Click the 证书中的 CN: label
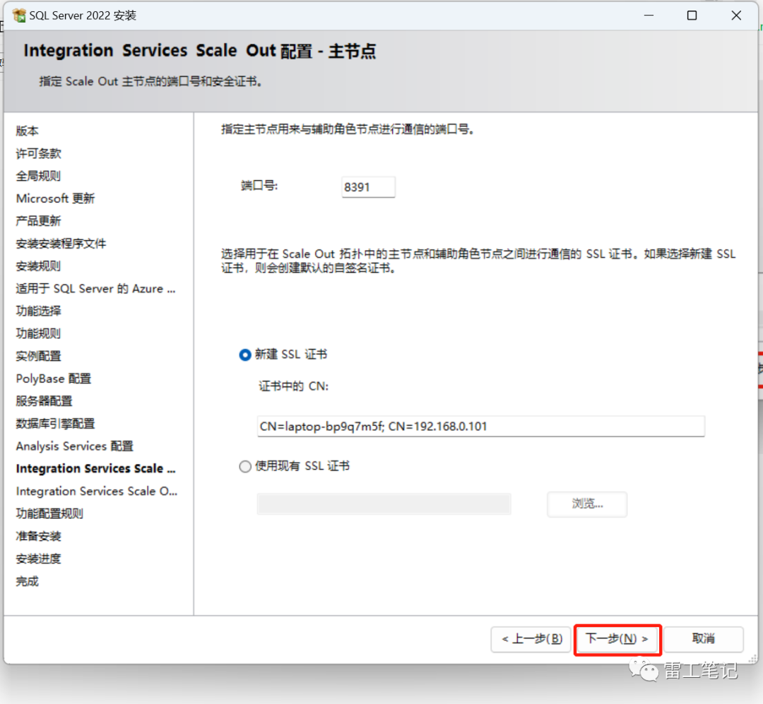Viewport: 763px width, 704px height. tap(293, 386)
